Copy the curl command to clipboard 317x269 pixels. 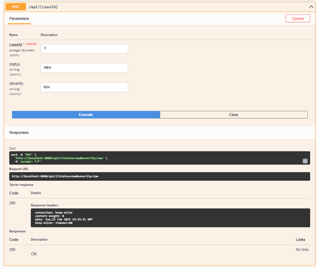(x=305, y=161)
